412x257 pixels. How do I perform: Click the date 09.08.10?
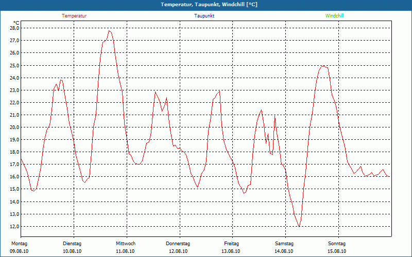[x=19, y=251]
